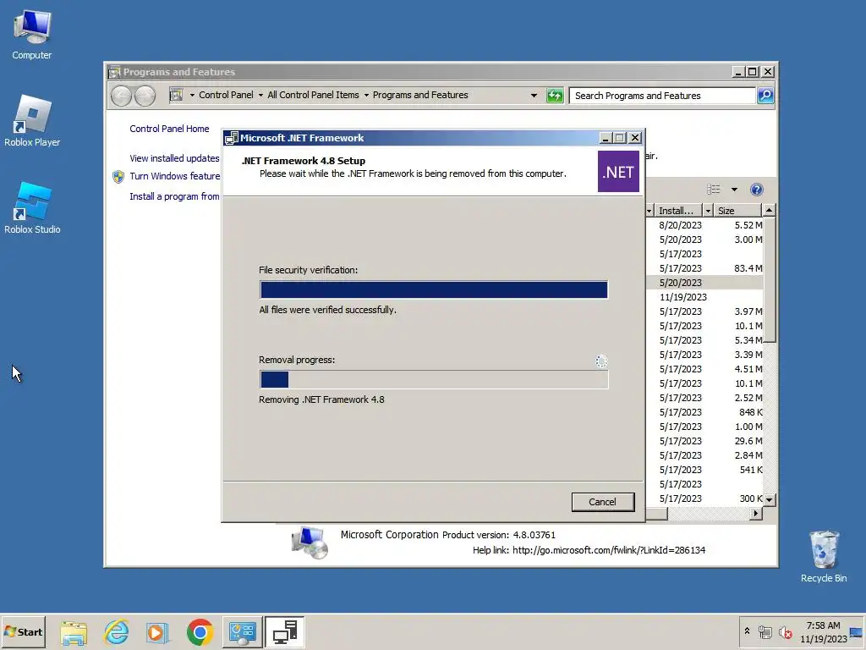Switch to .NET setup taskbar item
This screenshot has height=650, width=866.
coord(284,632)
